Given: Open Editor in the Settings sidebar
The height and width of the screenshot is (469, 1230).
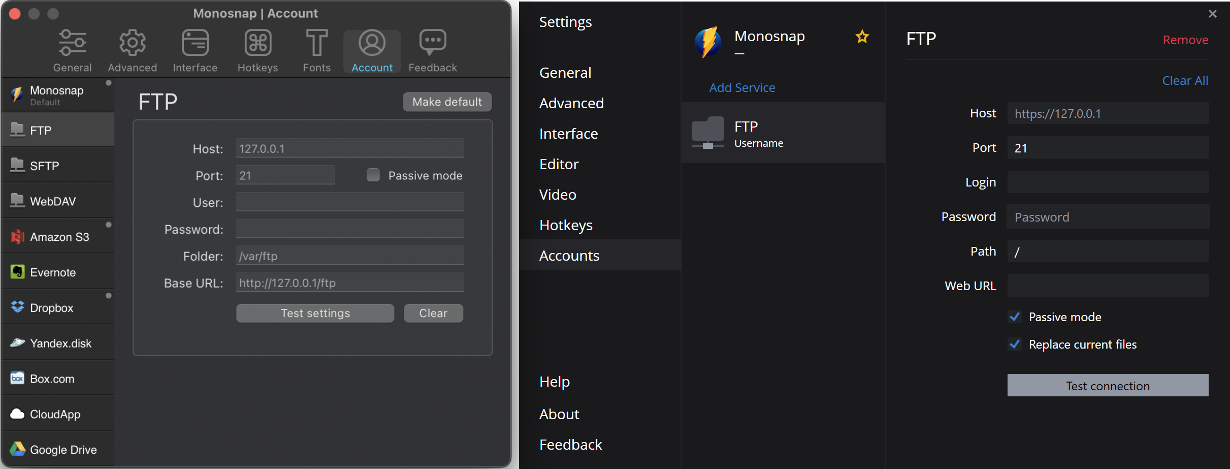Looking at the screenshot, I should [x=559, y=164].
